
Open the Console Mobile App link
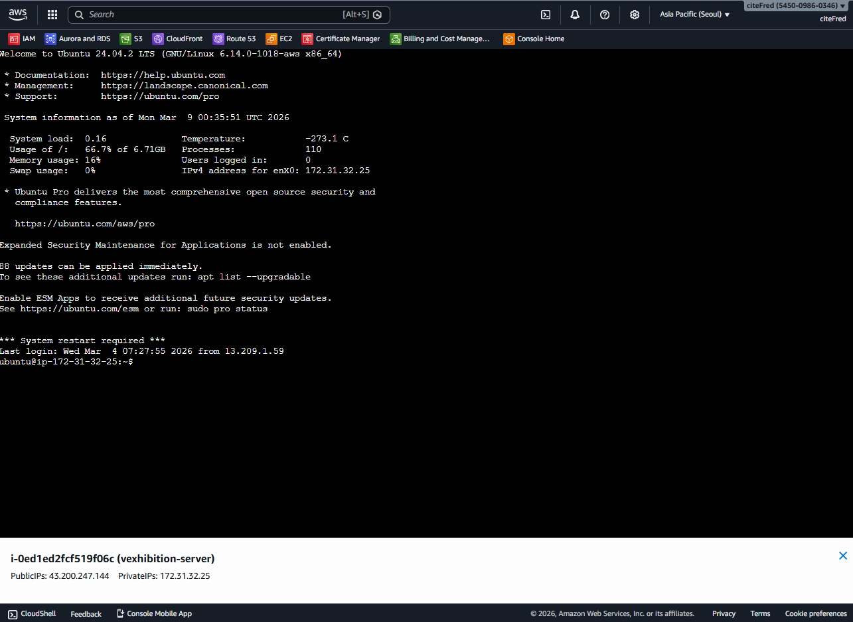[x=154, y=614]
